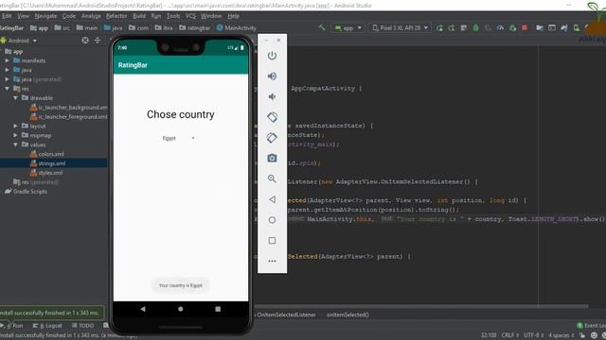This screenshot has height=340, width=606.
Task: Select ic_launcher_background.xml file
Action: pyautogui.click(x=69, y=107)
